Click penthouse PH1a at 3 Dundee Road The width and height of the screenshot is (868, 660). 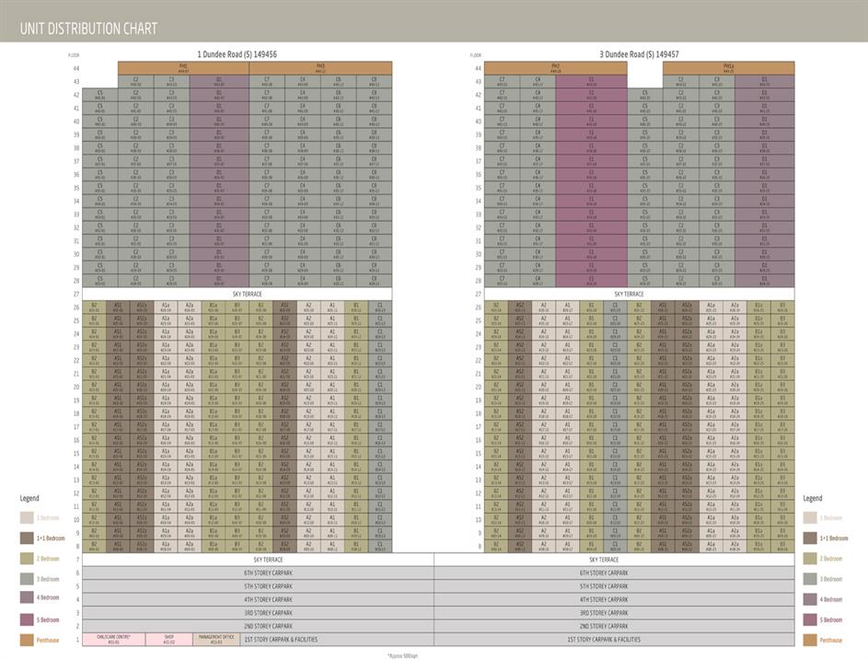coord(728,67)
